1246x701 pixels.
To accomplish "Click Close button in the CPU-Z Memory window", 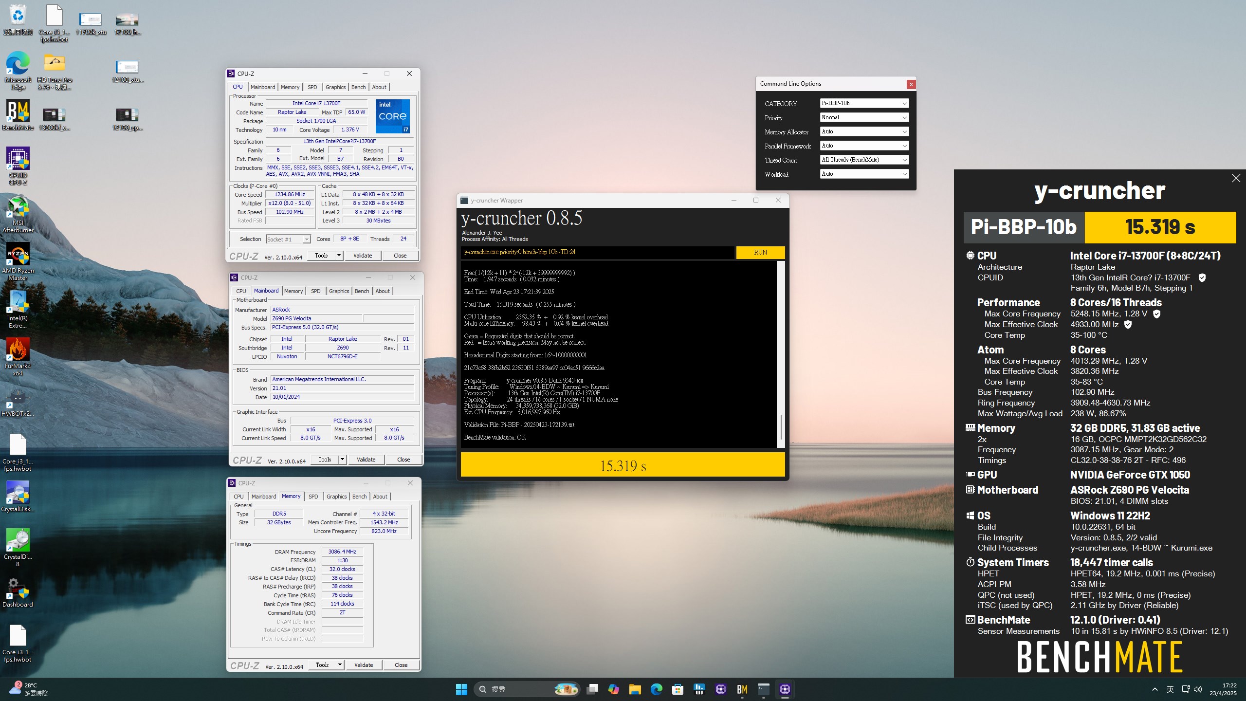I will click(401, 665).
